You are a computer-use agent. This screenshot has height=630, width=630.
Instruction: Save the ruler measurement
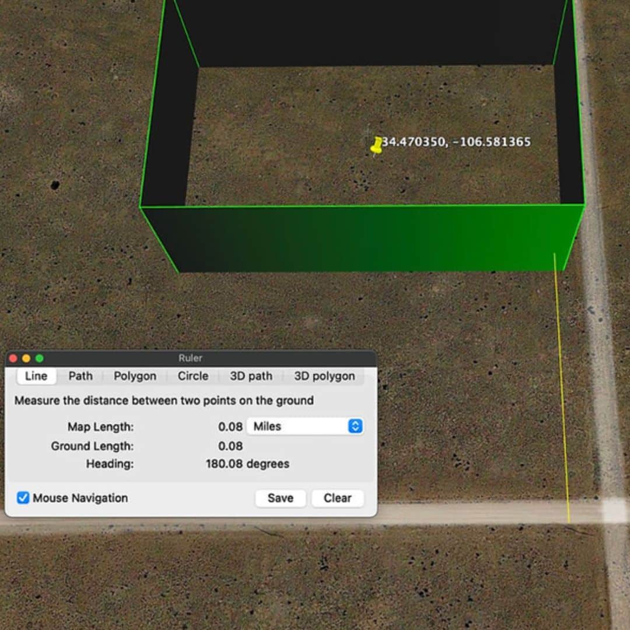[281, 498]
